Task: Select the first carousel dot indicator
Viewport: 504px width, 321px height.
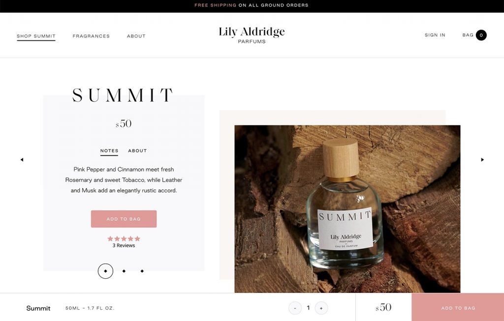Action: (105, 271)
